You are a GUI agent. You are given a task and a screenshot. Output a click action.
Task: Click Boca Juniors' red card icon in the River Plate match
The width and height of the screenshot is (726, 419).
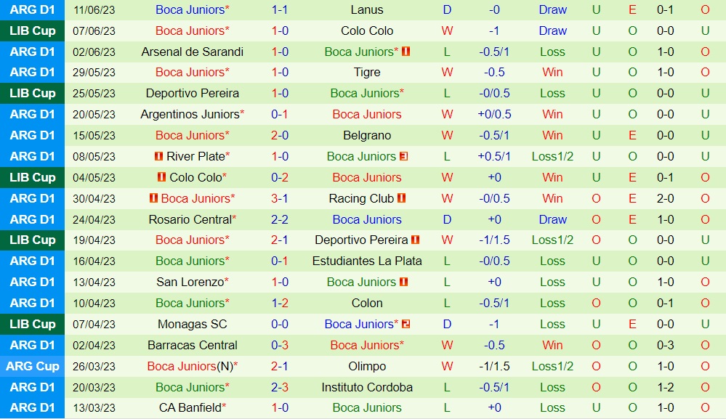coord(403,156)
